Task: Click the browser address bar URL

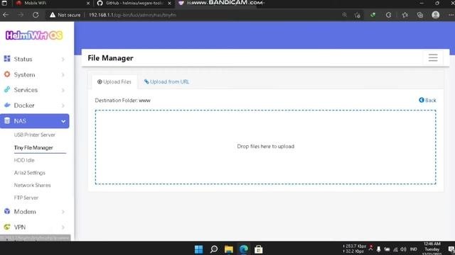Action: 132,15
